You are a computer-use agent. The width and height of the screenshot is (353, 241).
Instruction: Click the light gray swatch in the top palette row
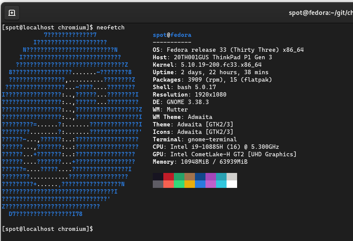click(x=232, y=176)
